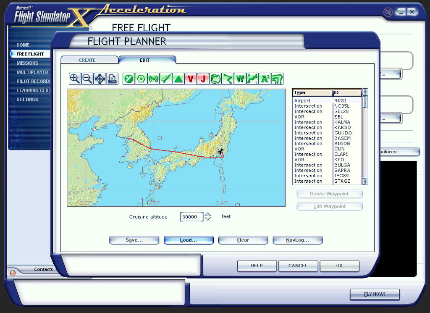The width and height of the screenshot is (430, 313).
Task: Decrease cruising altitude with down arrow
Action: [x=208, y=219]
